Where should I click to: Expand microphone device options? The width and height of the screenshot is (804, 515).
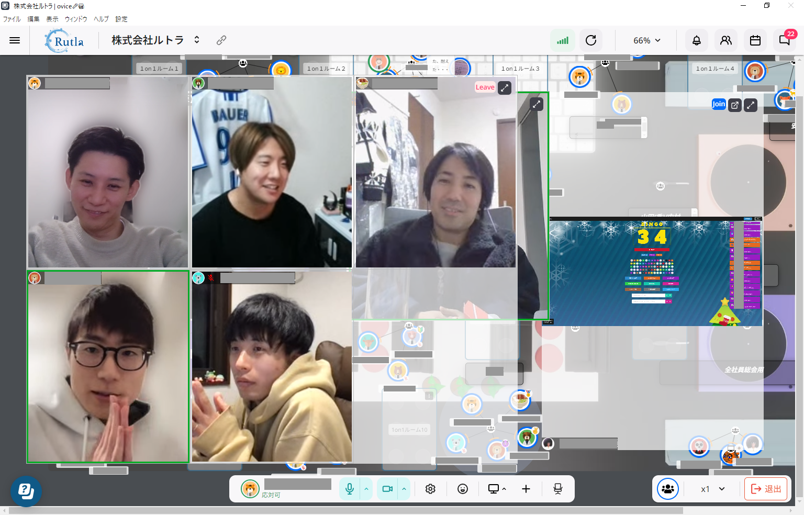coord(366,489)
